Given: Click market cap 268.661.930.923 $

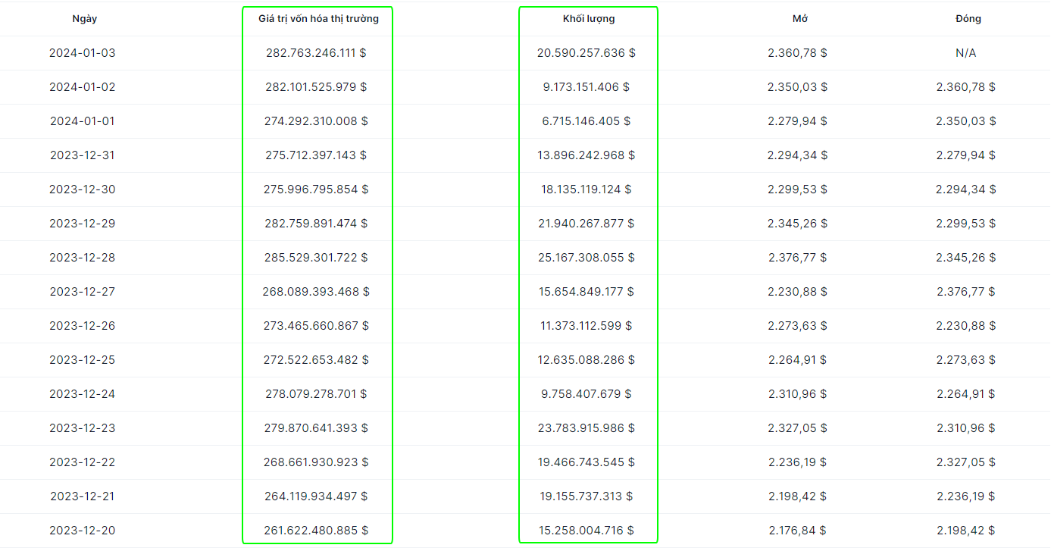Looking at the screenshot, I should (x=317, y=462).
